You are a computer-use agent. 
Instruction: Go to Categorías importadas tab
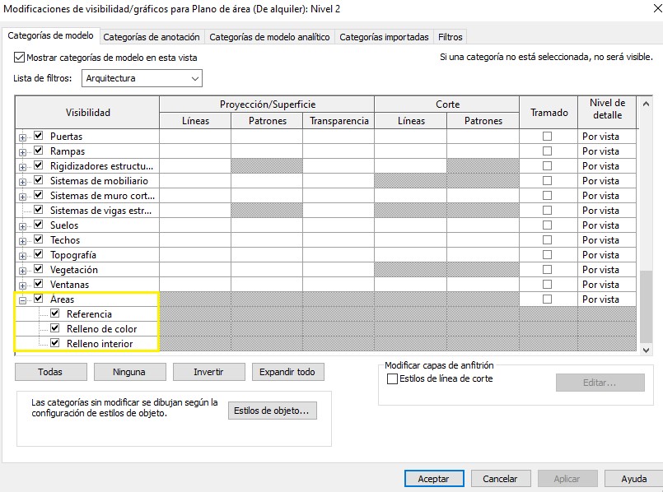coord(384,37)
